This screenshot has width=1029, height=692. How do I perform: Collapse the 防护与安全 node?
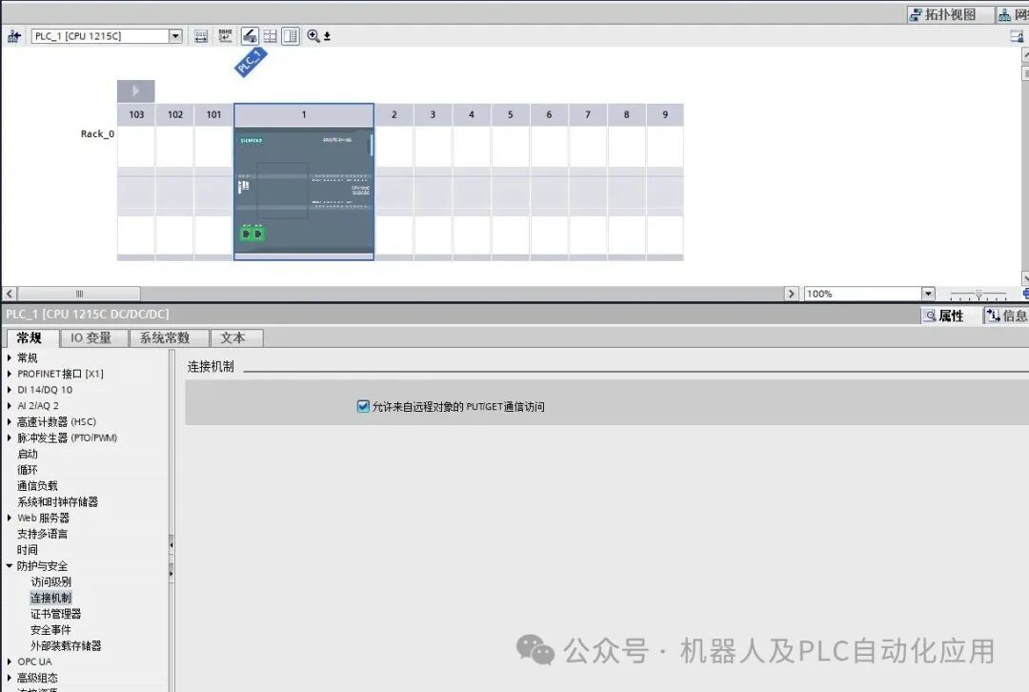coord(10,566)
